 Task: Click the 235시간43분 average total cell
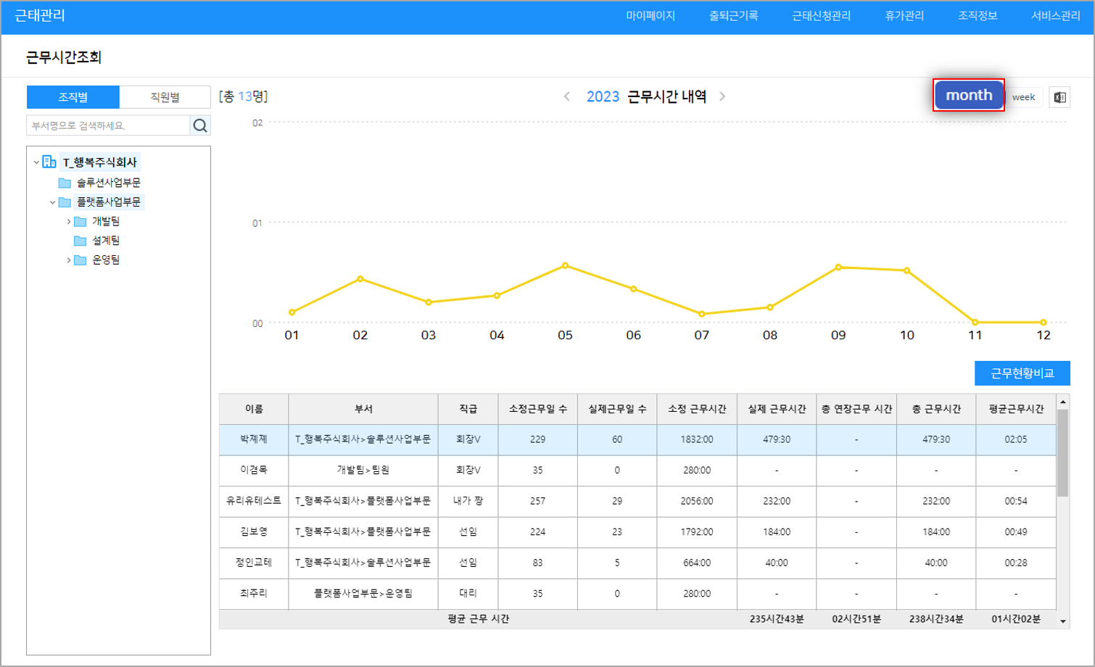point(777,618)
